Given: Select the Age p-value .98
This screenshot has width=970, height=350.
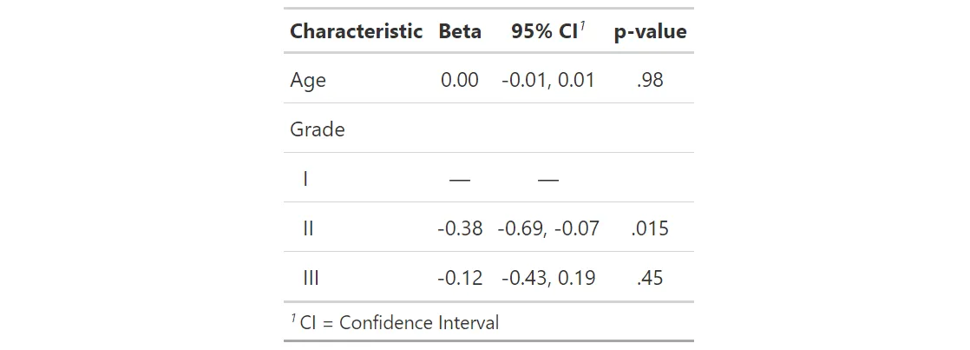Looking at the screenshot, I should [x=650, y=81].
